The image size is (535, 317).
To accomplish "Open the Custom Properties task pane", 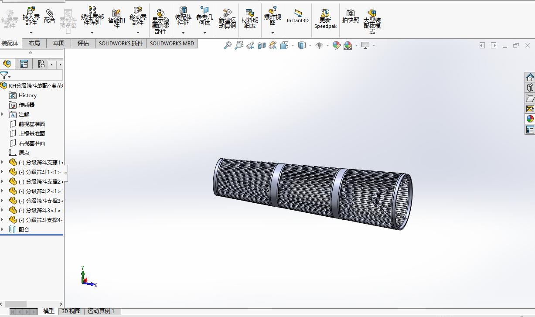I will tap(530, 130).
